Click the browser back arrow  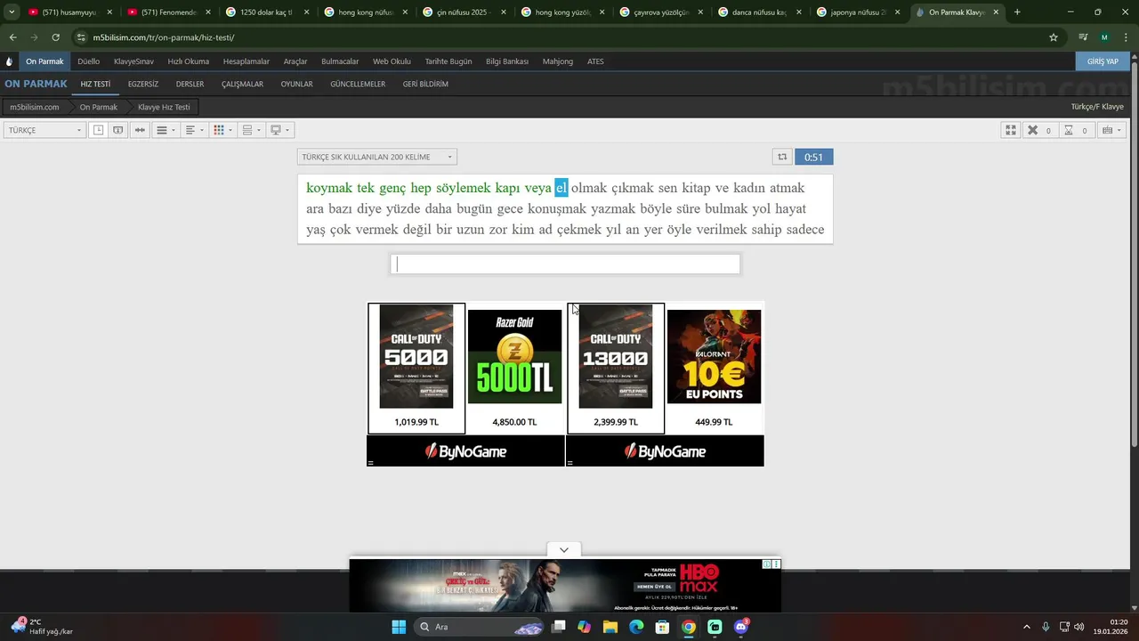pos(13,37)
